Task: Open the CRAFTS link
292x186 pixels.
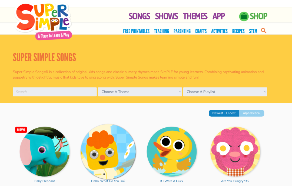Action: [x=201, y=31]
